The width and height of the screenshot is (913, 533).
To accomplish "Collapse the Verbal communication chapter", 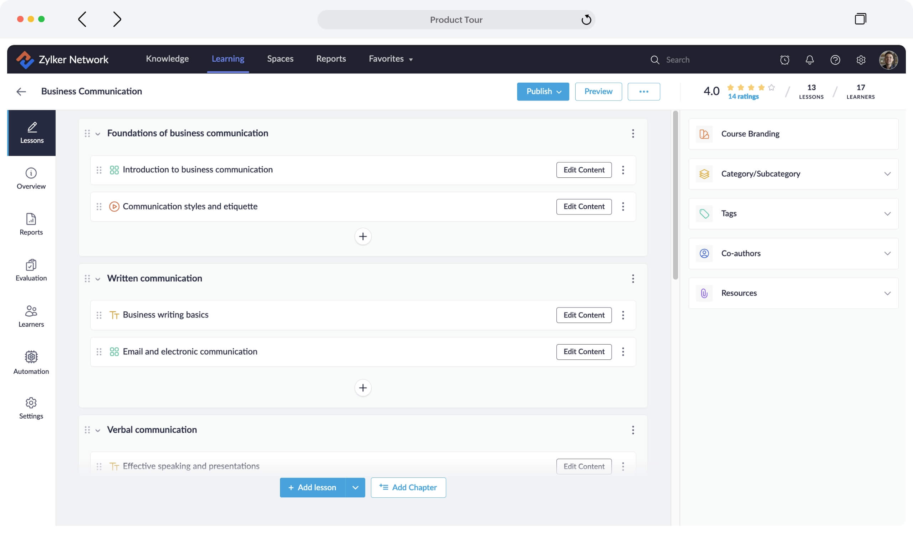I will (x=98, y=430).
